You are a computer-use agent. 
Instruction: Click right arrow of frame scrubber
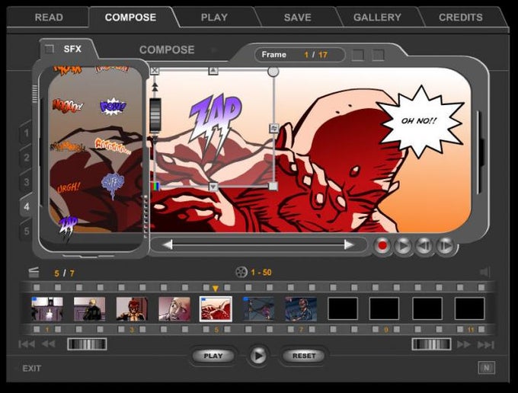[349, 244]
